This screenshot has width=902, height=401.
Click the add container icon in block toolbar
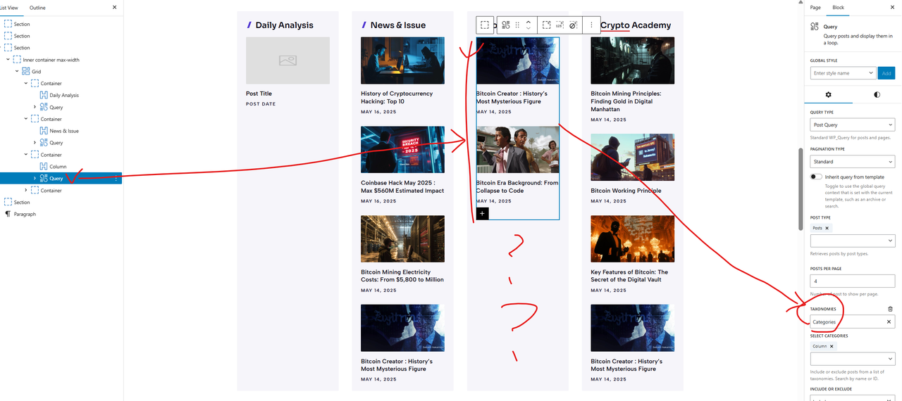point(546,25)
